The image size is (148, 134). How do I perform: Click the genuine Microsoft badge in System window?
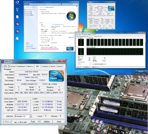(70, 49)
